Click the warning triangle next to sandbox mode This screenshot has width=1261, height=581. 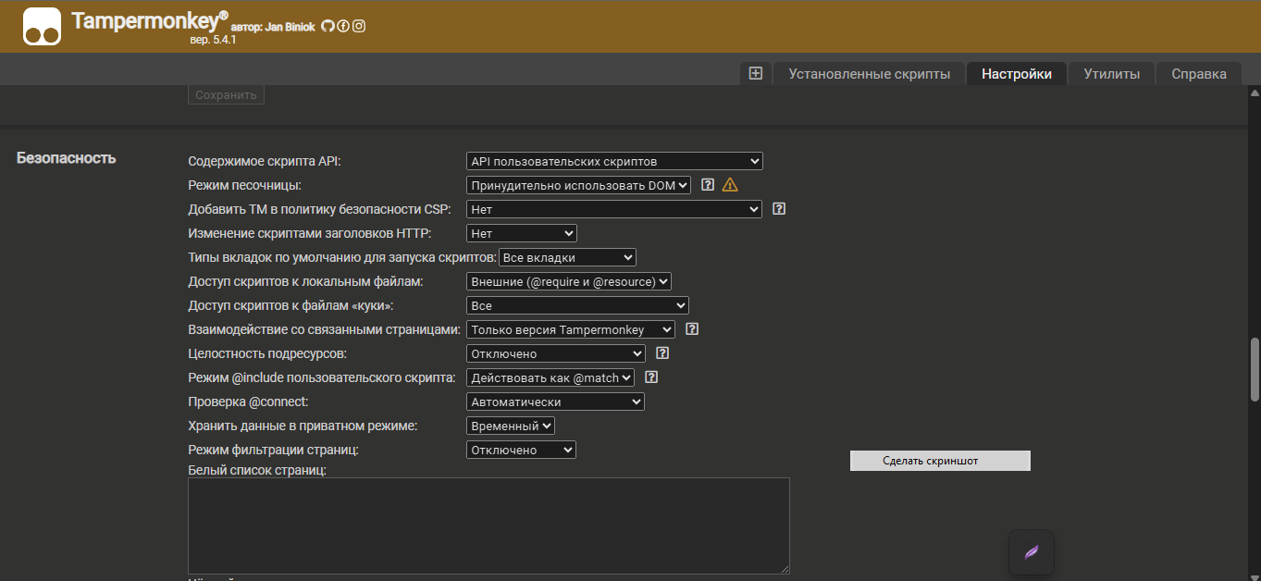coord(730,185)
